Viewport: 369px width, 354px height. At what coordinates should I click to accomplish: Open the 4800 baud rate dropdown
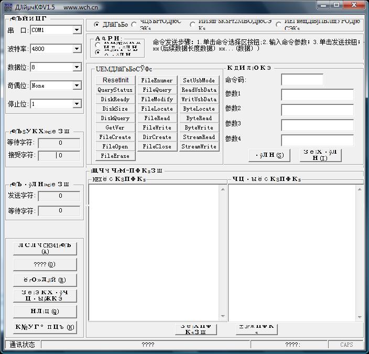[77, 49]
